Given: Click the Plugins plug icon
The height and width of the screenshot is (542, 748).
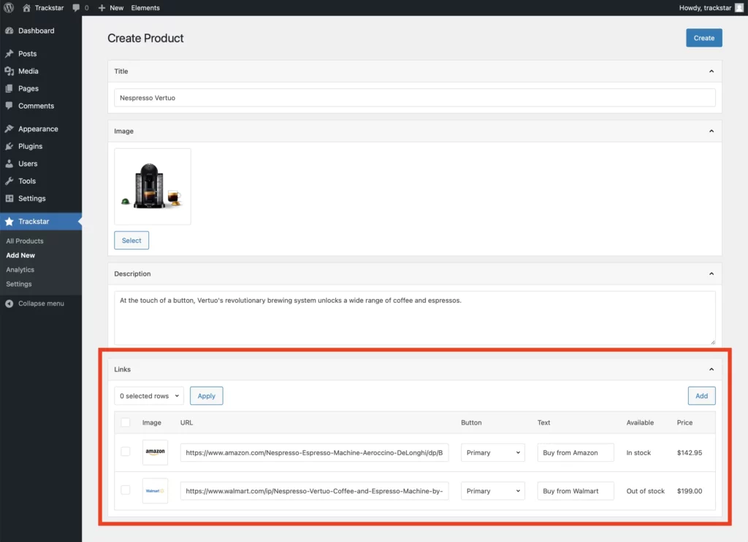Looking at the screenshot, I should 9,146.
